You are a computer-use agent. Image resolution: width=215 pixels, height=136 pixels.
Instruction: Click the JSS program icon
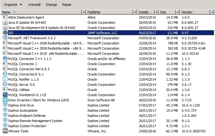tap(5, 33)
